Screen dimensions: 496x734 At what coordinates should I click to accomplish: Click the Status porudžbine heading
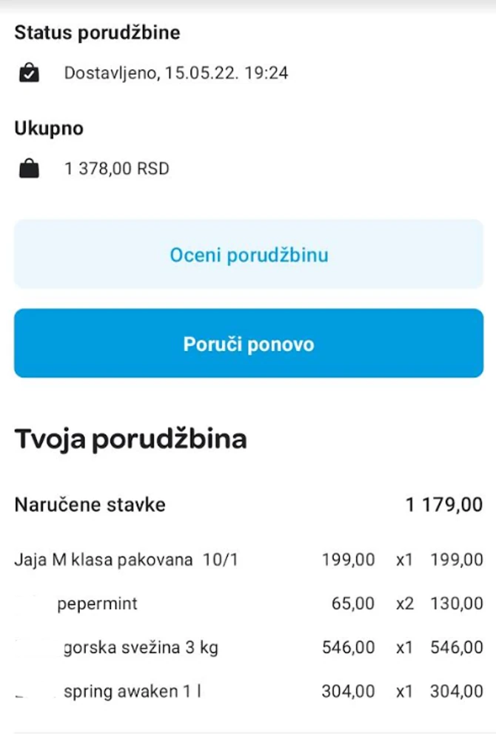(96, 33)
